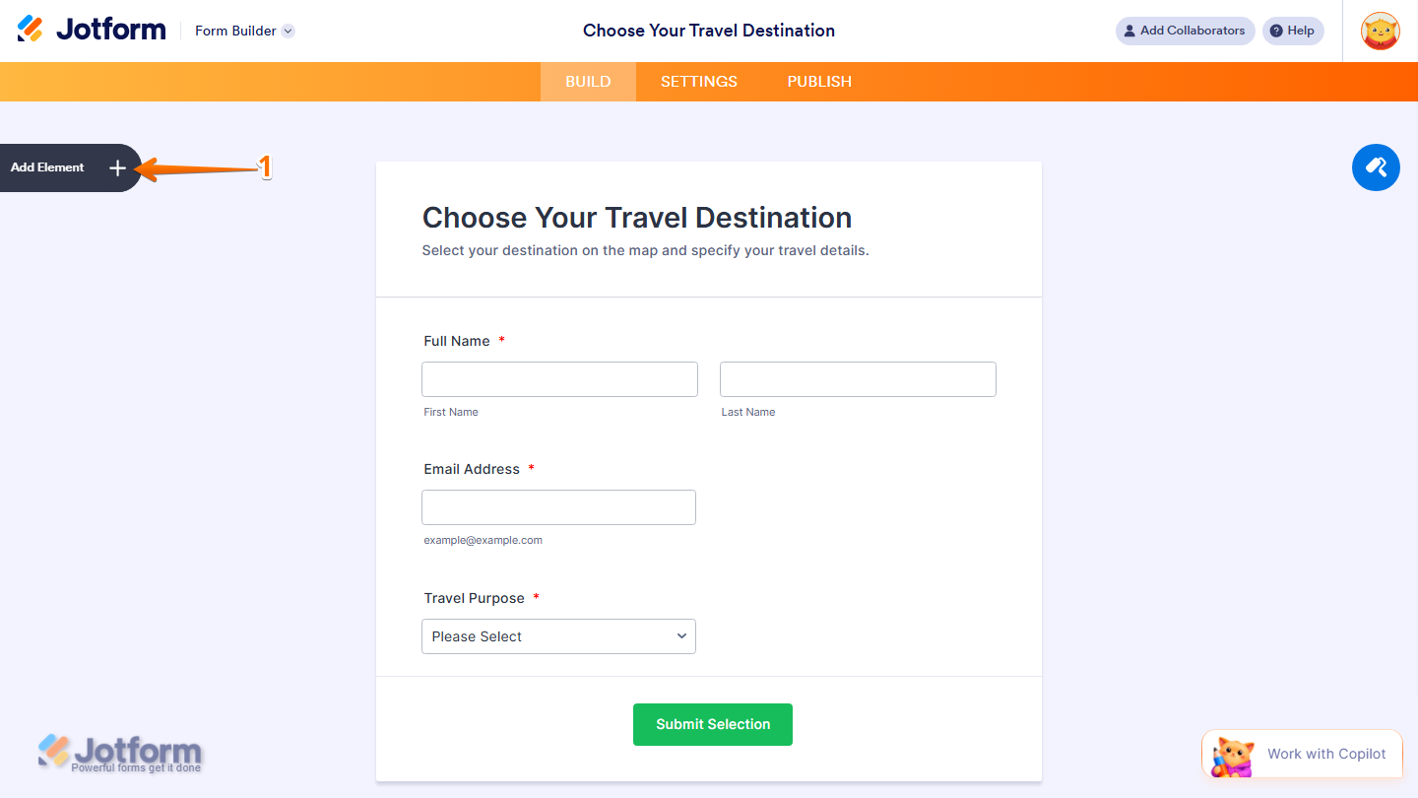This screenshot has height=798, width=1418.
Task: Open the Form Designer paint roller icon
Action: click(x=1376, y=167)
